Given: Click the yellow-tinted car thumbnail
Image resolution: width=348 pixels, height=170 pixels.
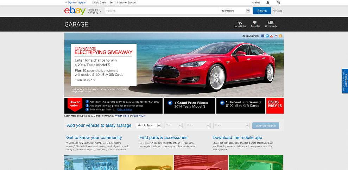Looking at the screenshot, I should pyautogui.click(x=146, y=163).
